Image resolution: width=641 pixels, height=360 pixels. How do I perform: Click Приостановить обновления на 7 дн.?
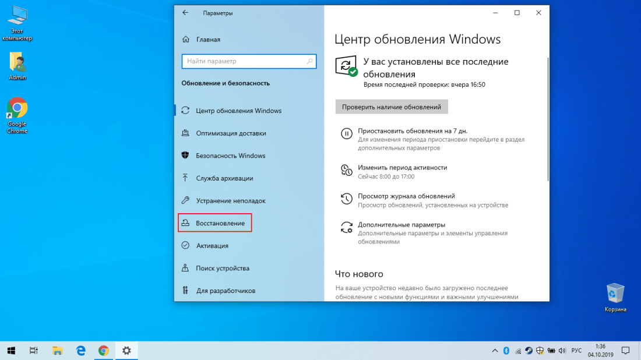tap(413, 131)
